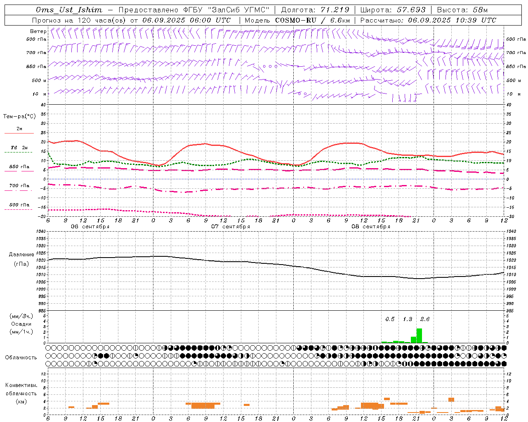Select the latitude value Широта: 57.693
The height and width of the screenshot is (422, 528).
[393, 10]
